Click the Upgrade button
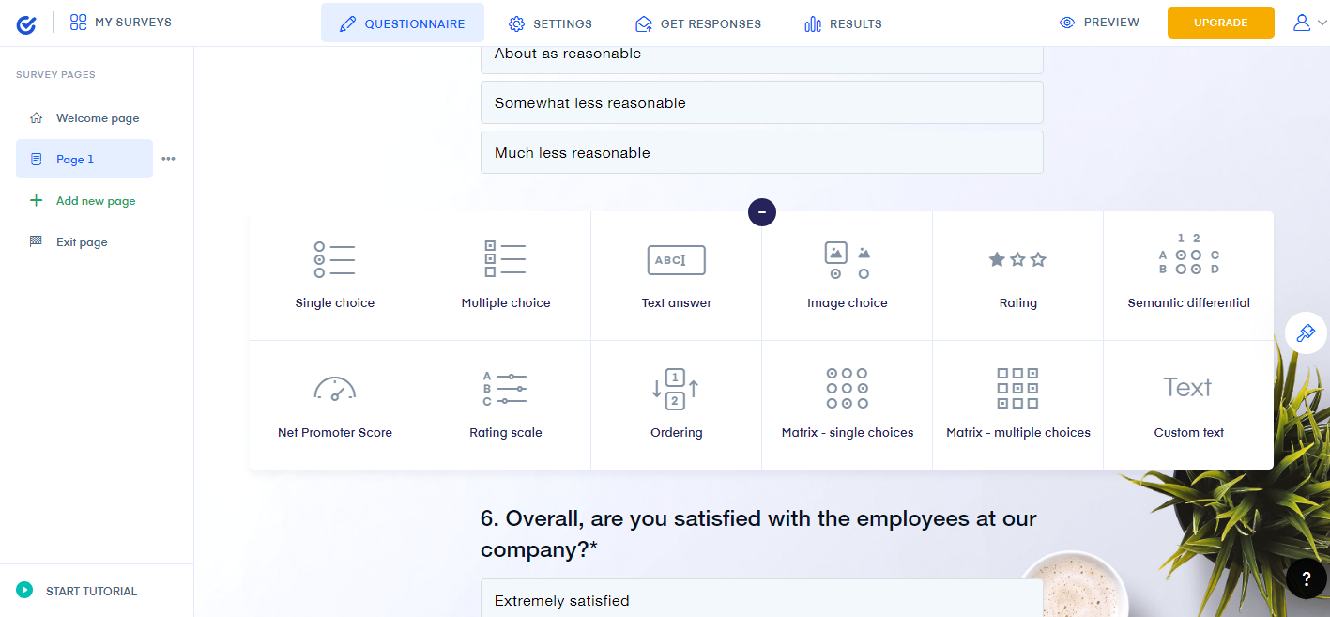 pyautogui.click(x=1220, y=23)
